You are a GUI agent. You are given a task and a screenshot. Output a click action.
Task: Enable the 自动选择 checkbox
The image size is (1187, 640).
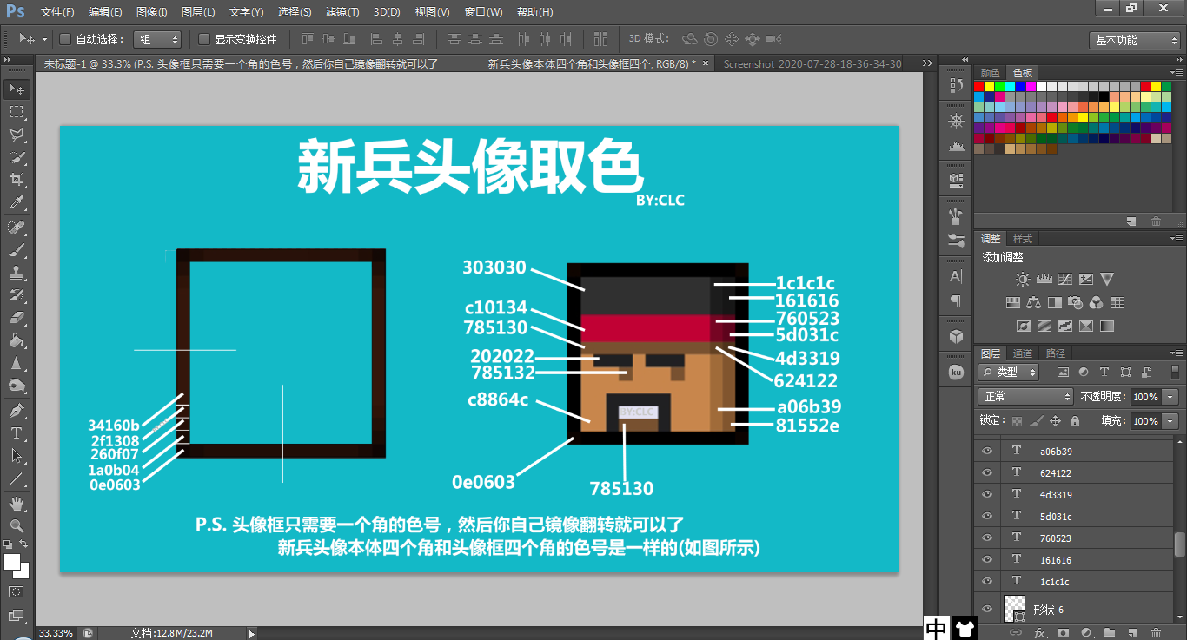65,39
